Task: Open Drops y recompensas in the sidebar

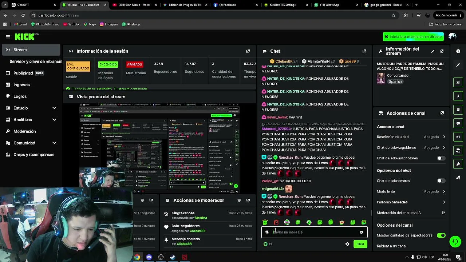Action: (31, 155)
